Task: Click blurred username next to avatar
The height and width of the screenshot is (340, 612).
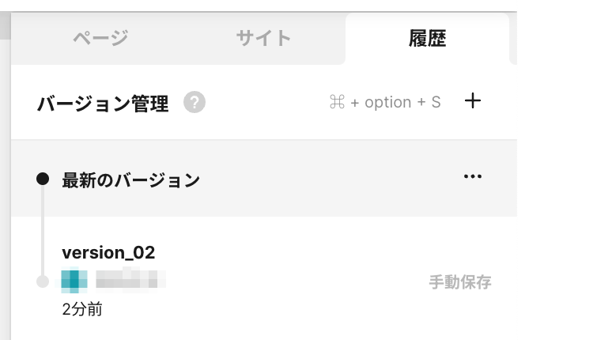Action: click(130, 279)
